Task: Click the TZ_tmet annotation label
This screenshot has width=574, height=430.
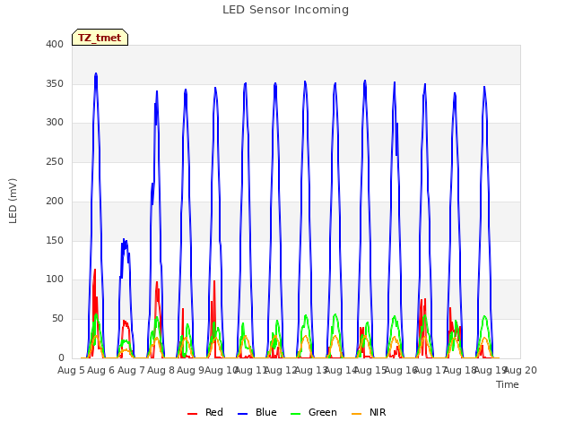Action: pyautogui.click(x=100, y=38)
